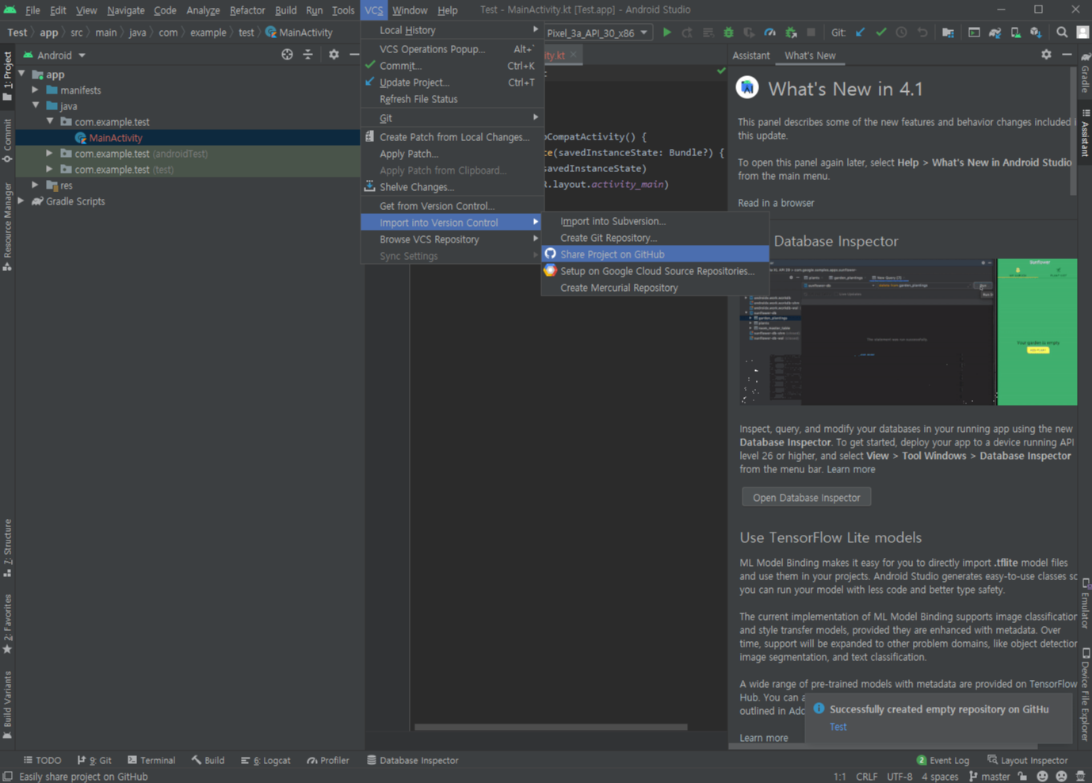Viewport: 1092px width, 783px height.
Task: Click Select Opened File target icon in Project panel
Action: click(x=287, y=55)
